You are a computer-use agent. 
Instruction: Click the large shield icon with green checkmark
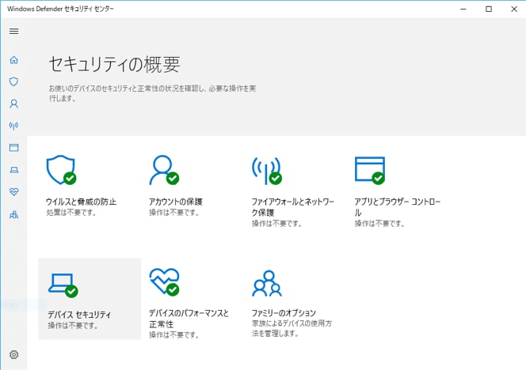[x=61, y=170]
